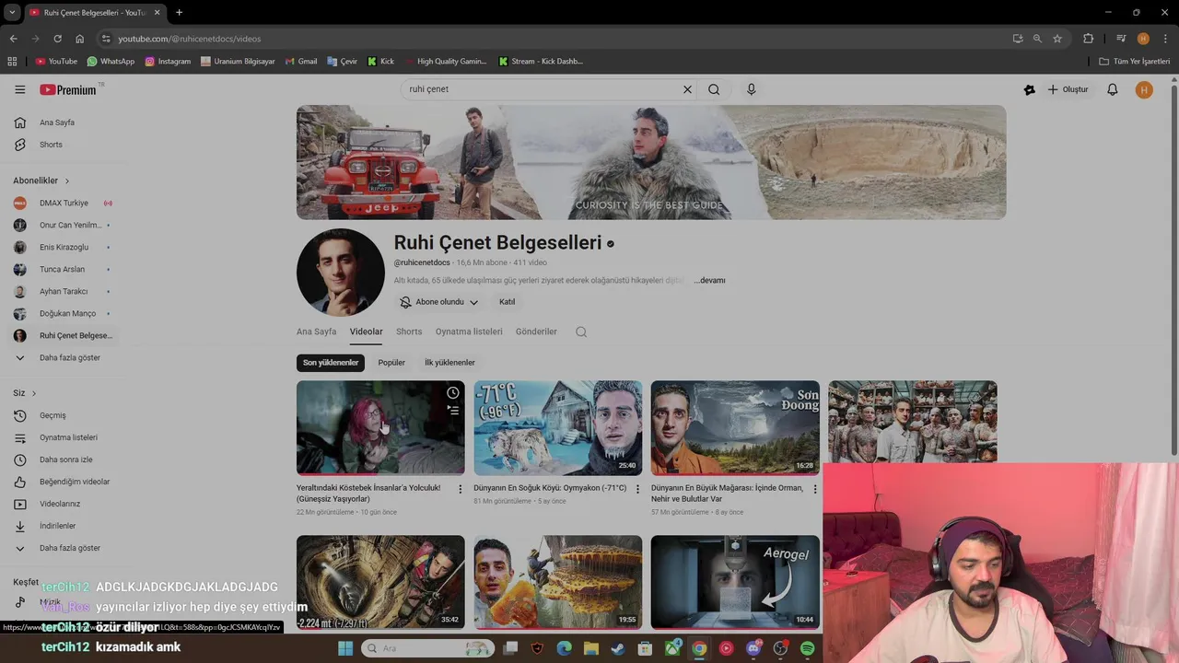Play Dünyanın En Büyük Mağarası thumbnail
1179x663 pixels.
point(735,427)
